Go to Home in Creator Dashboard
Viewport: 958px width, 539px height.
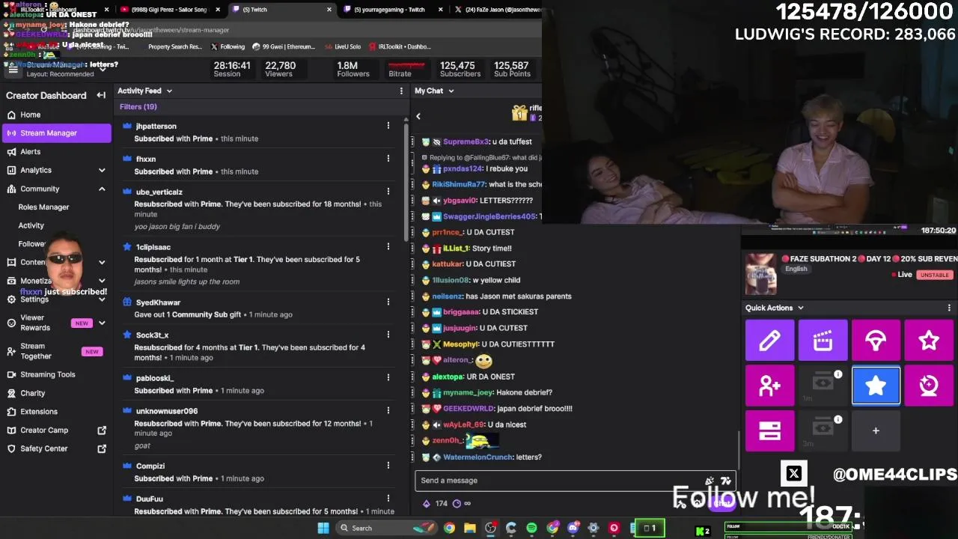[30, 115]
